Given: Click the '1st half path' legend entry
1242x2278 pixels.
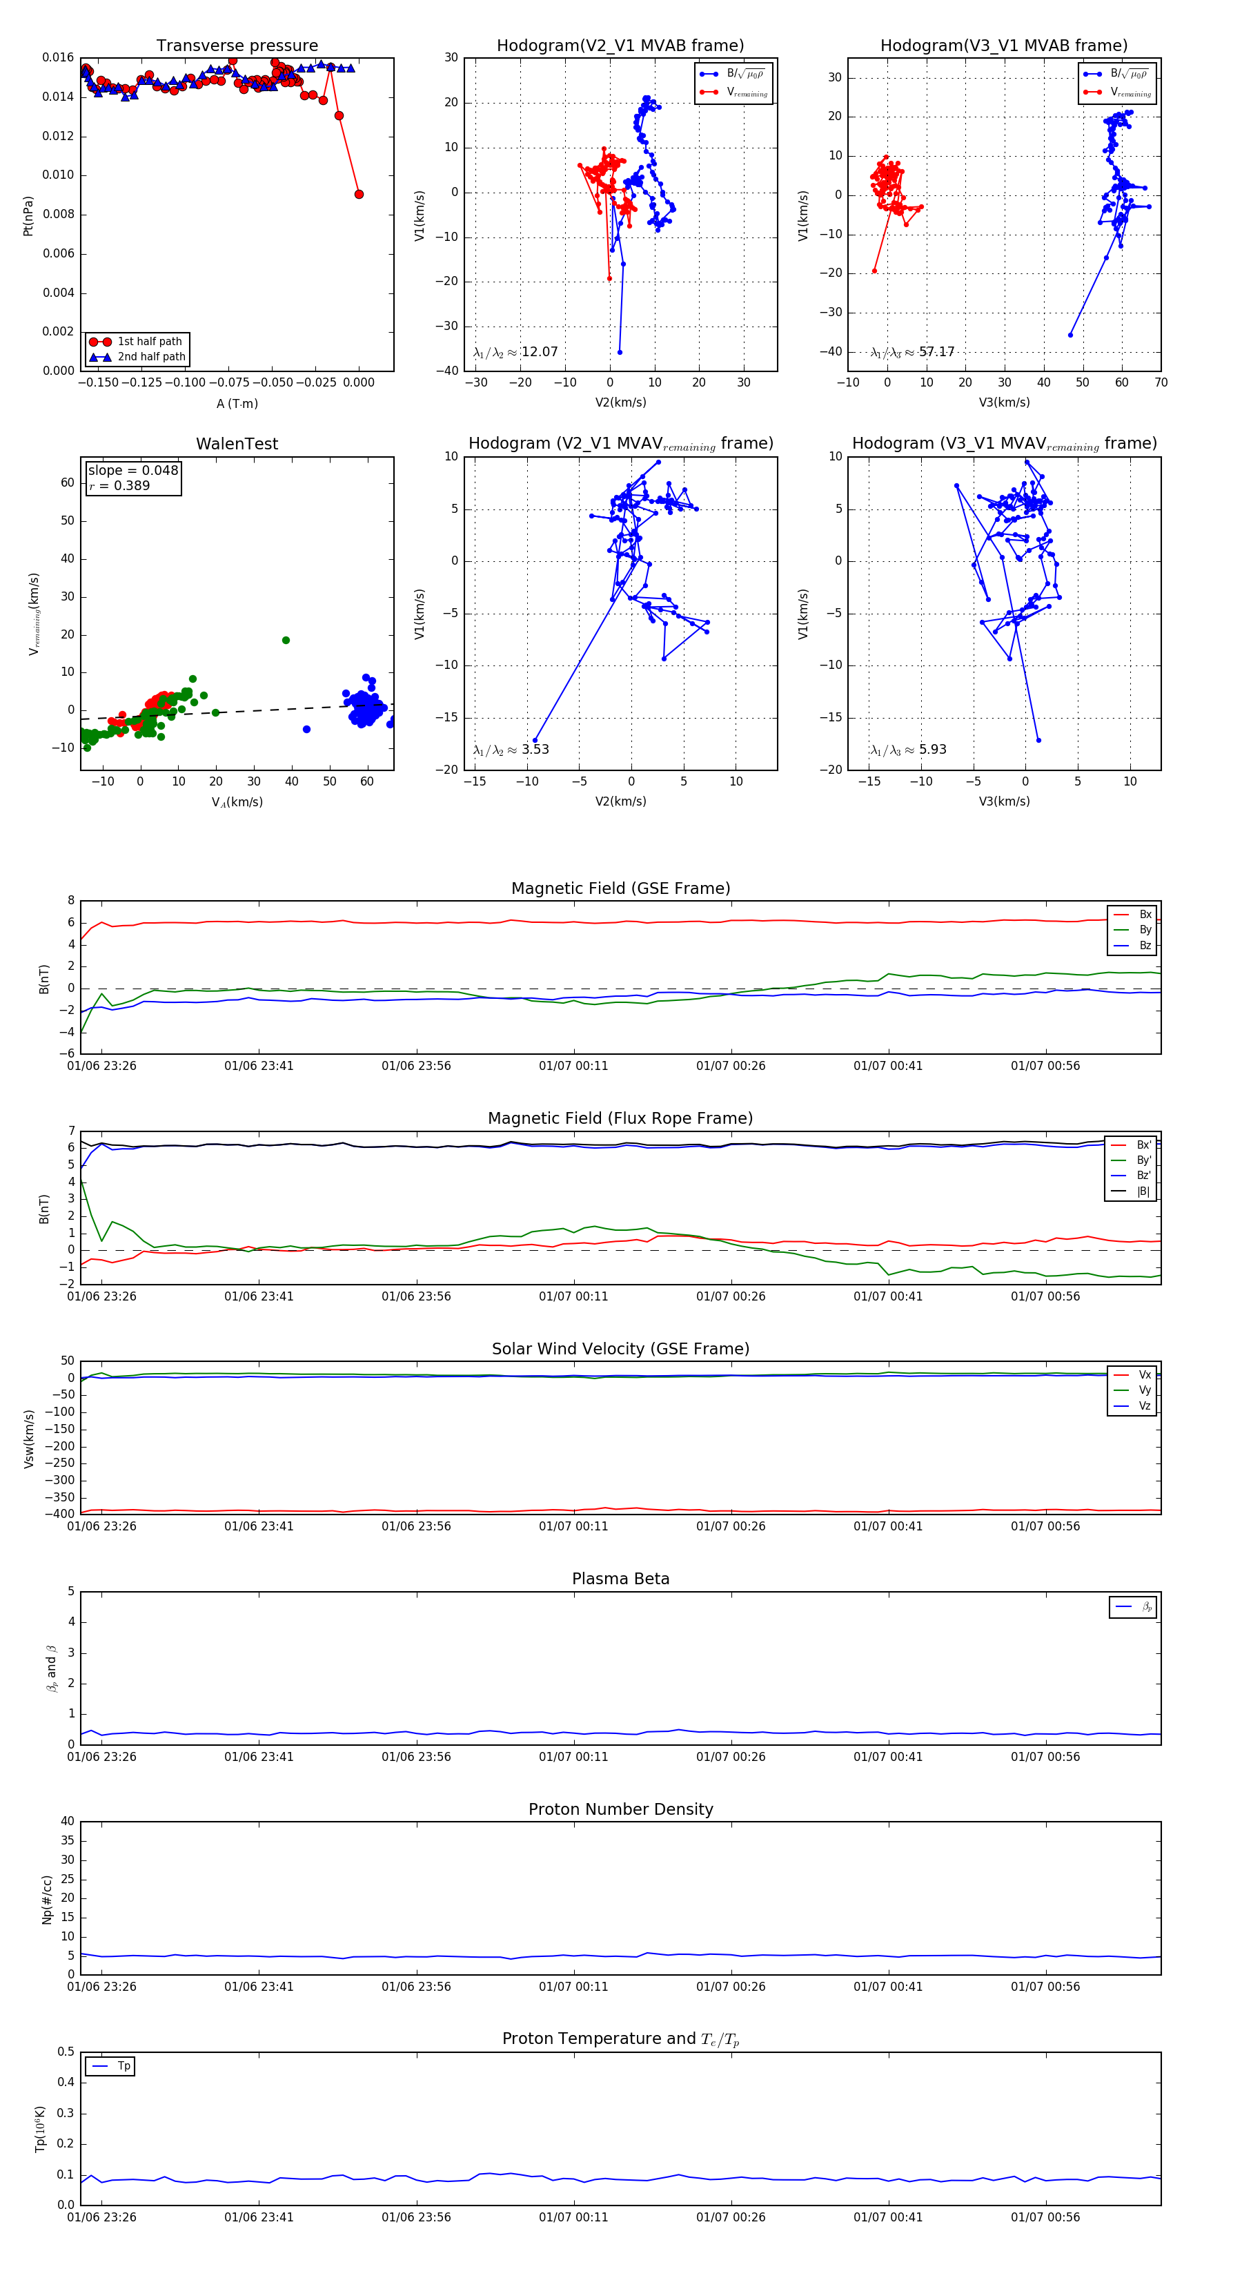Looking at the screenshot, I should tap(137, 341).
